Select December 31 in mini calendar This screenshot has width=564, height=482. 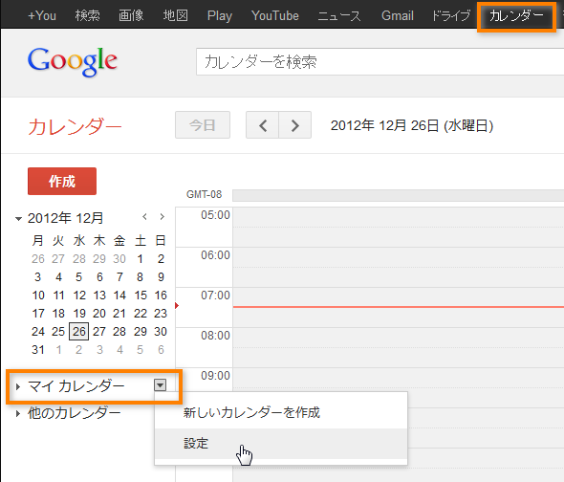(x=38, y=349)
